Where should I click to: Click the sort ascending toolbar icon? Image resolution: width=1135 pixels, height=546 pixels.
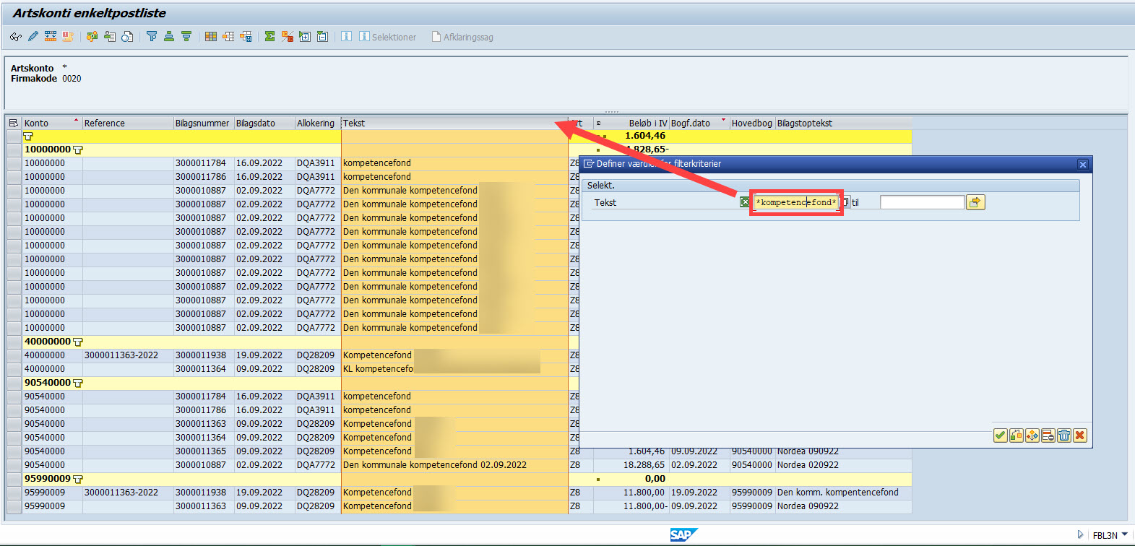point(169,37)
